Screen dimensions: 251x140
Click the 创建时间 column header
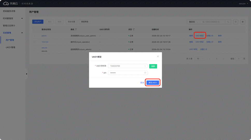tap(155, 29)
